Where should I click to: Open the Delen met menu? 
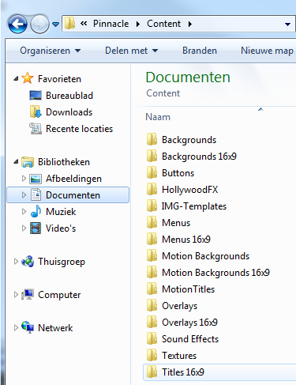tap(131, 51)
